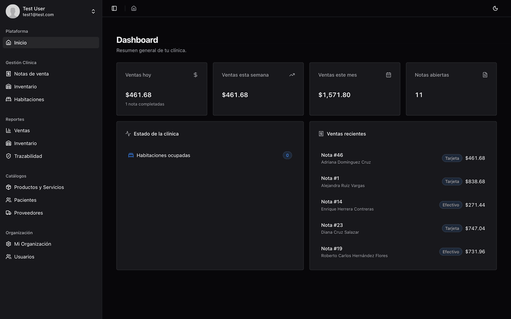Click the Habitaciones bed icon in sidebar

click(9, 99)
